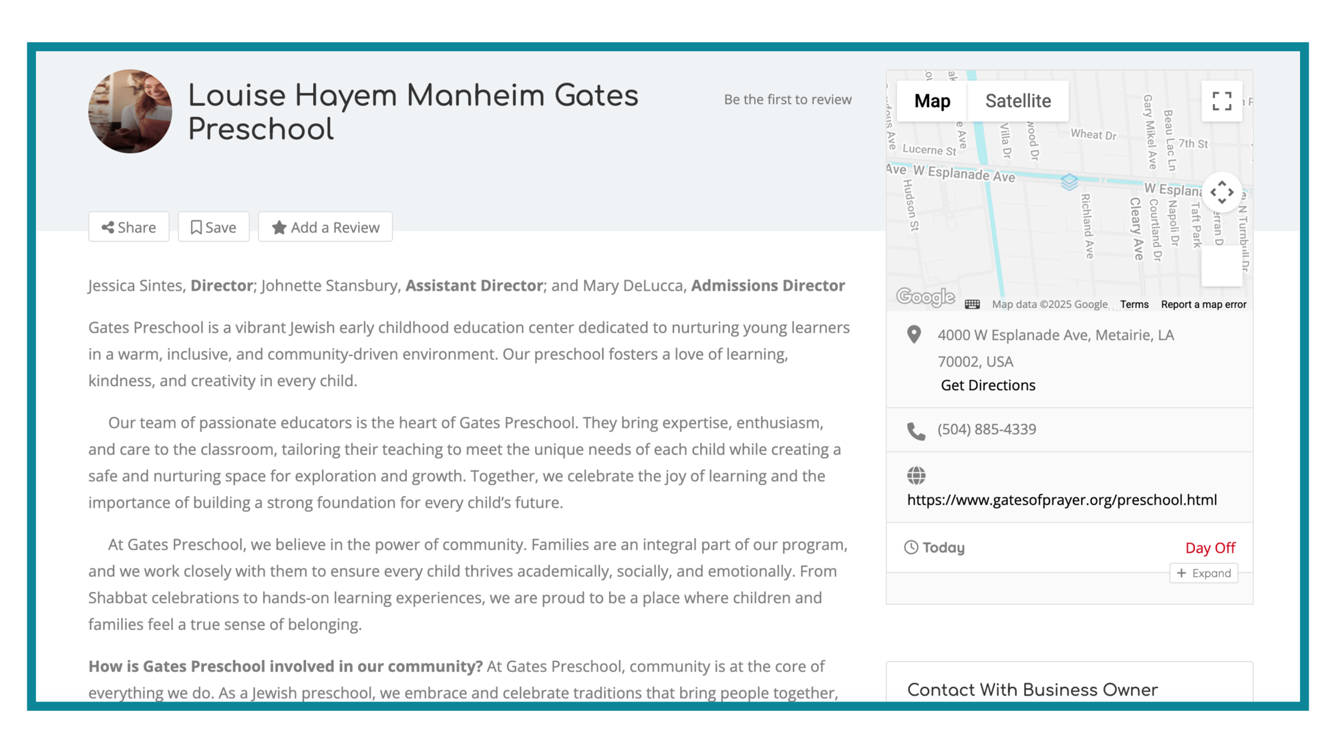
Task: Click the map camera pan control
Action: (1222, 192)
